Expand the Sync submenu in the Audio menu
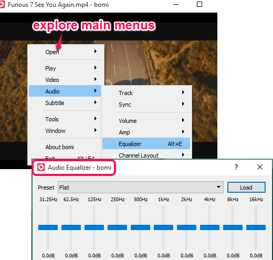The image size is (273, 260). pos(146,105)
